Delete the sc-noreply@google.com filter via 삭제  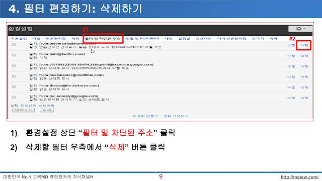tap(304, 98)
